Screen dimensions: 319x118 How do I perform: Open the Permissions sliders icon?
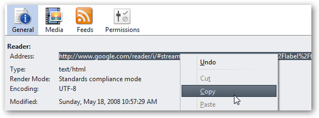(x=122, y=16)
